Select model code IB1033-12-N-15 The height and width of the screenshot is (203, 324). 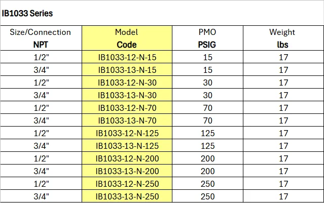pyautogui.click(x=127, y=57)
